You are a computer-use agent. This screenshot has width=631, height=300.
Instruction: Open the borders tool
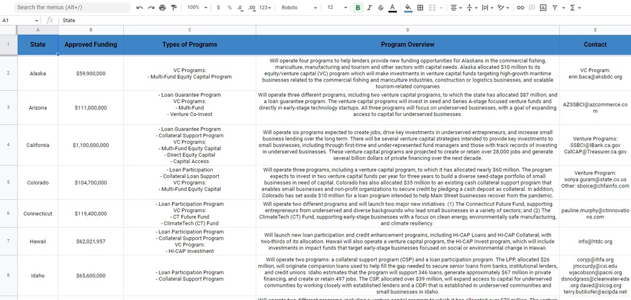click(420, 8)
